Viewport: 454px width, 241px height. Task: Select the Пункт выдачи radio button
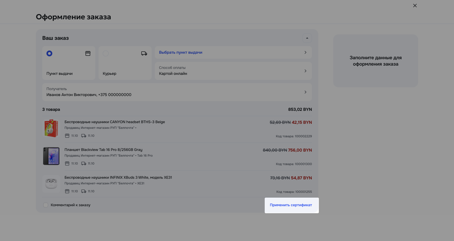(x=49, y=53)
